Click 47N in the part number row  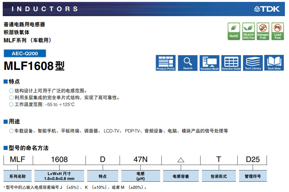(141, 159)
